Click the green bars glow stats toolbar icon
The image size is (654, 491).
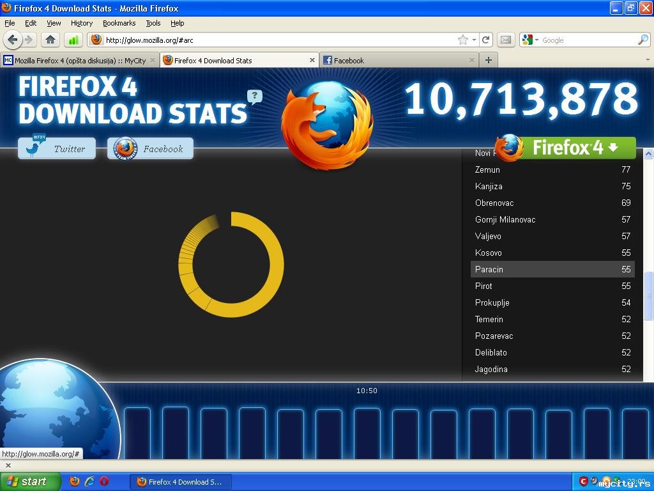coord(73,40)
